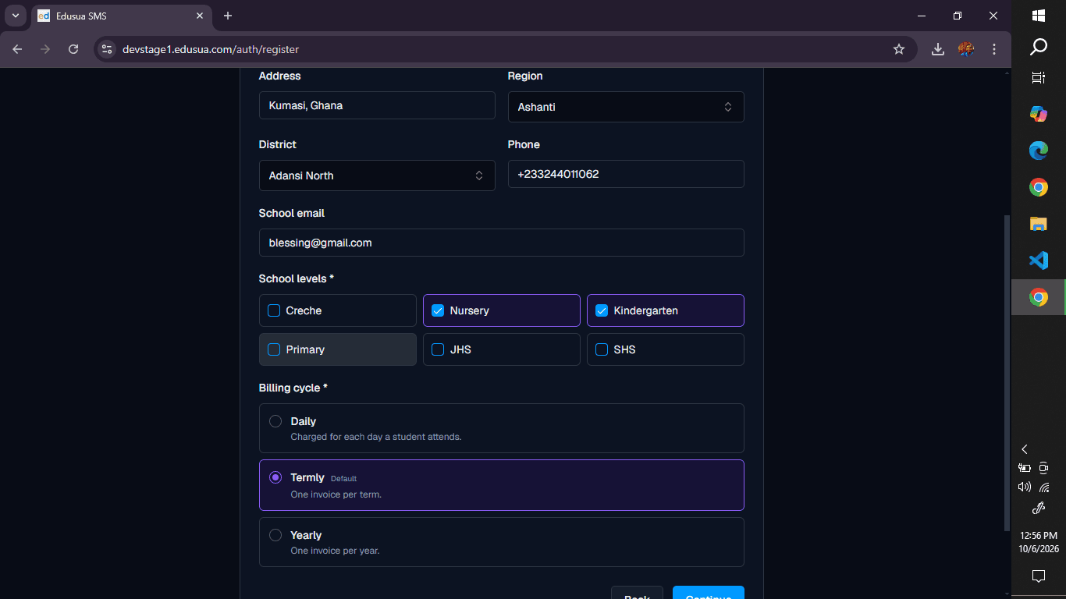Uncheck the Kindergarten school level
The height and width of the screenshot is (599, 1066).
[602, 310]
